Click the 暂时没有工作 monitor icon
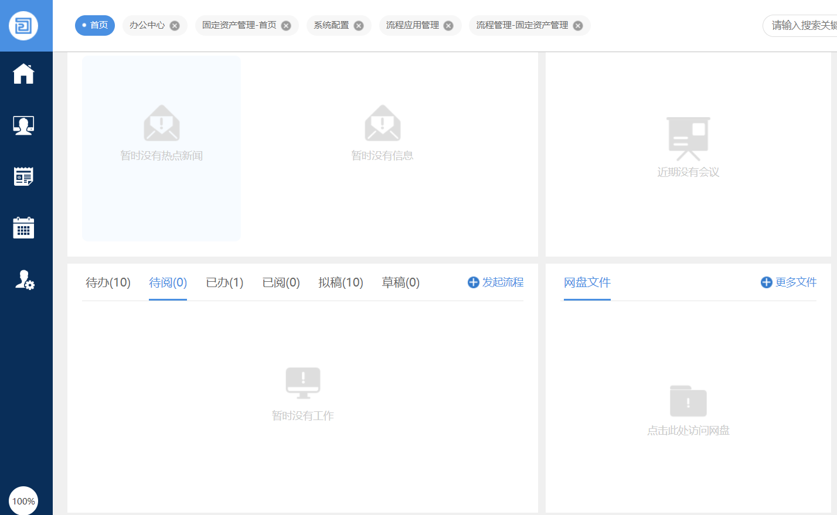Image resolution: width=837 pixels, height=515 pixels. click(303, 383)
